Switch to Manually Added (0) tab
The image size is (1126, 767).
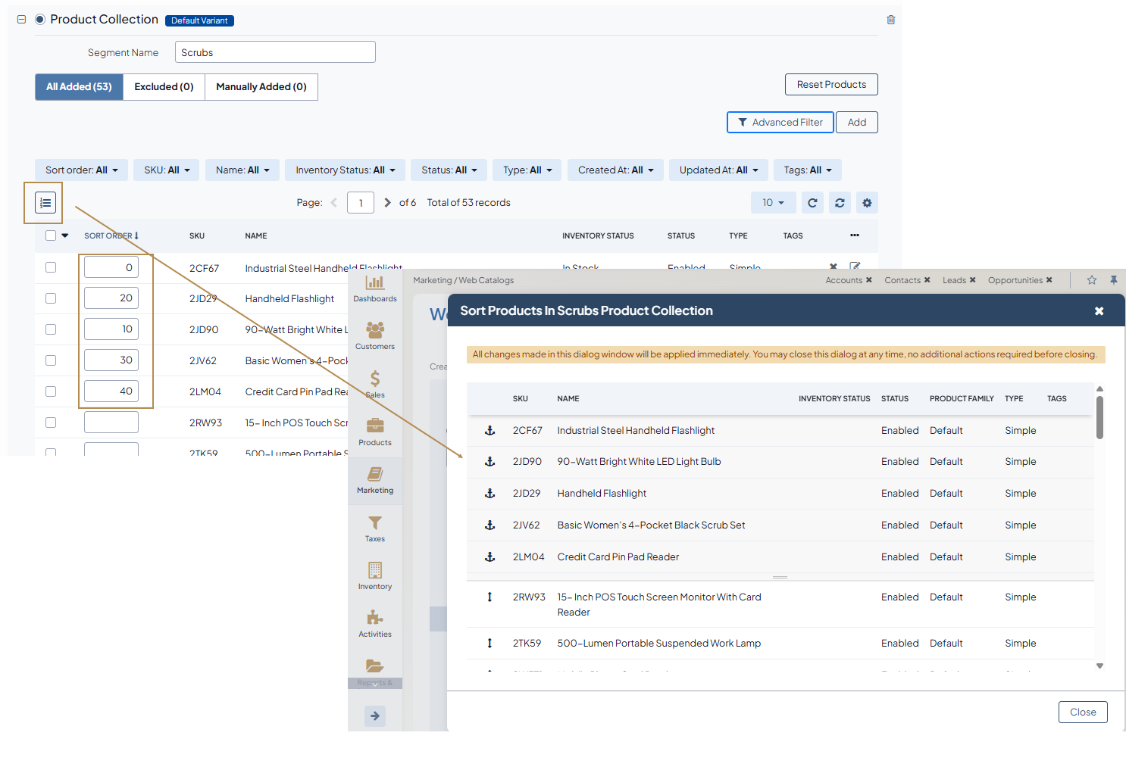(x=261, y=87)
